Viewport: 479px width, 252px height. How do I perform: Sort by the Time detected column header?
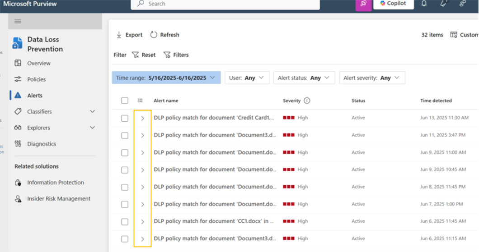click(x=436, y=101)
